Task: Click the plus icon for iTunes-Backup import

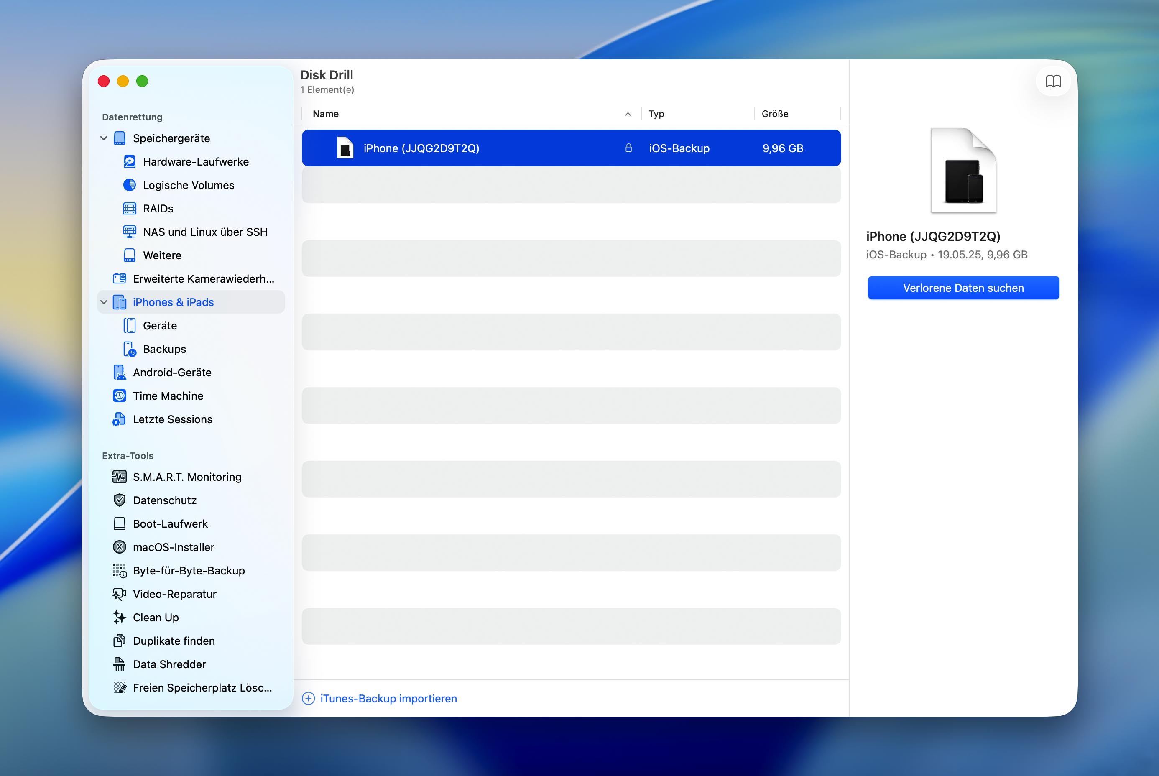Action: click(308, 698)
